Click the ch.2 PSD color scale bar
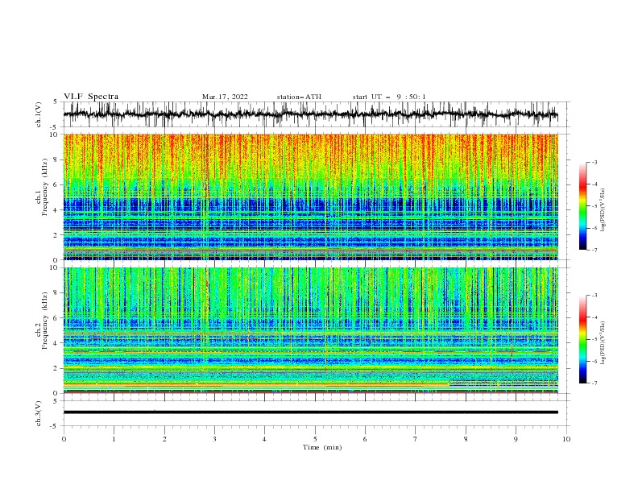This screenshot has height=493, width=638. coord(583,339)
